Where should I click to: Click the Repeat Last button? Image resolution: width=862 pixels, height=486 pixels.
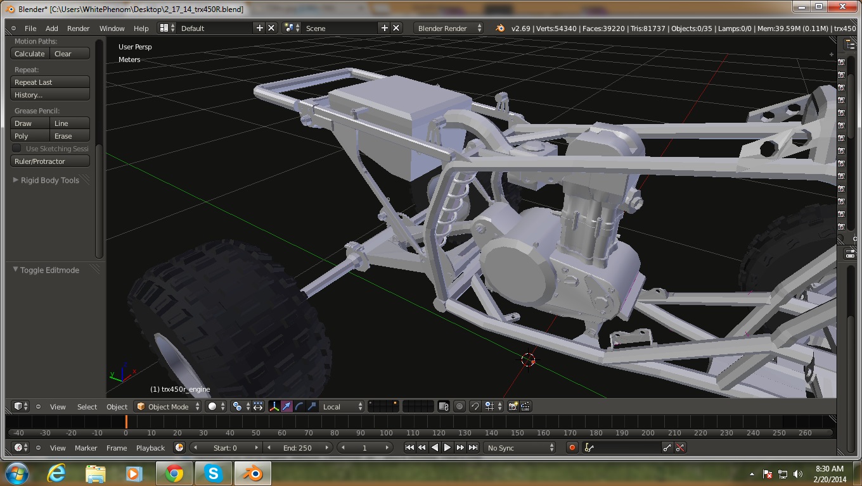(50, 82)
